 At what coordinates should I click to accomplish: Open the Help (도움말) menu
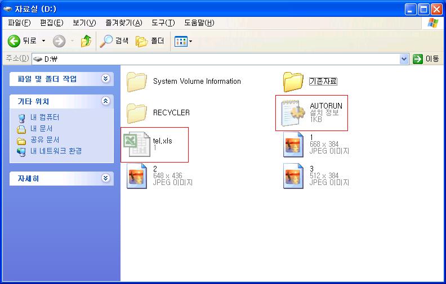tap(199, 22)
